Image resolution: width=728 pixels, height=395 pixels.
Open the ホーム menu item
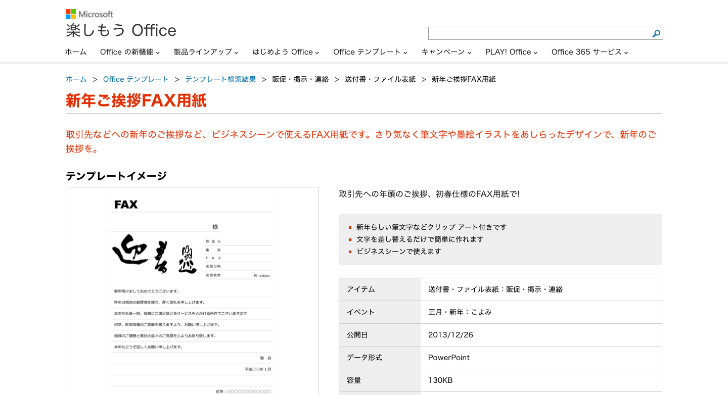[76, 52]
